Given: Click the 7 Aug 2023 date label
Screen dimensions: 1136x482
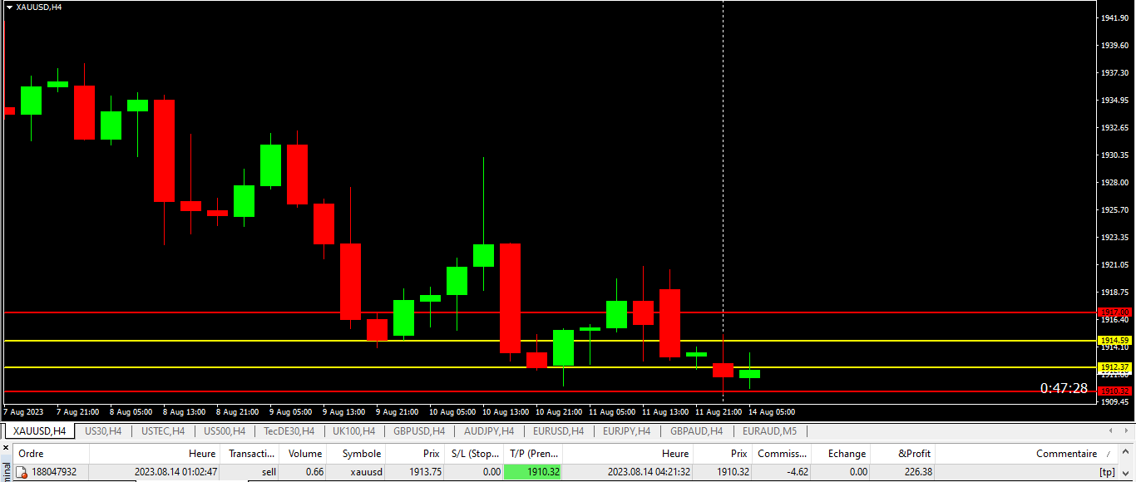Looking at the screenshot, I should coord(23,412).
